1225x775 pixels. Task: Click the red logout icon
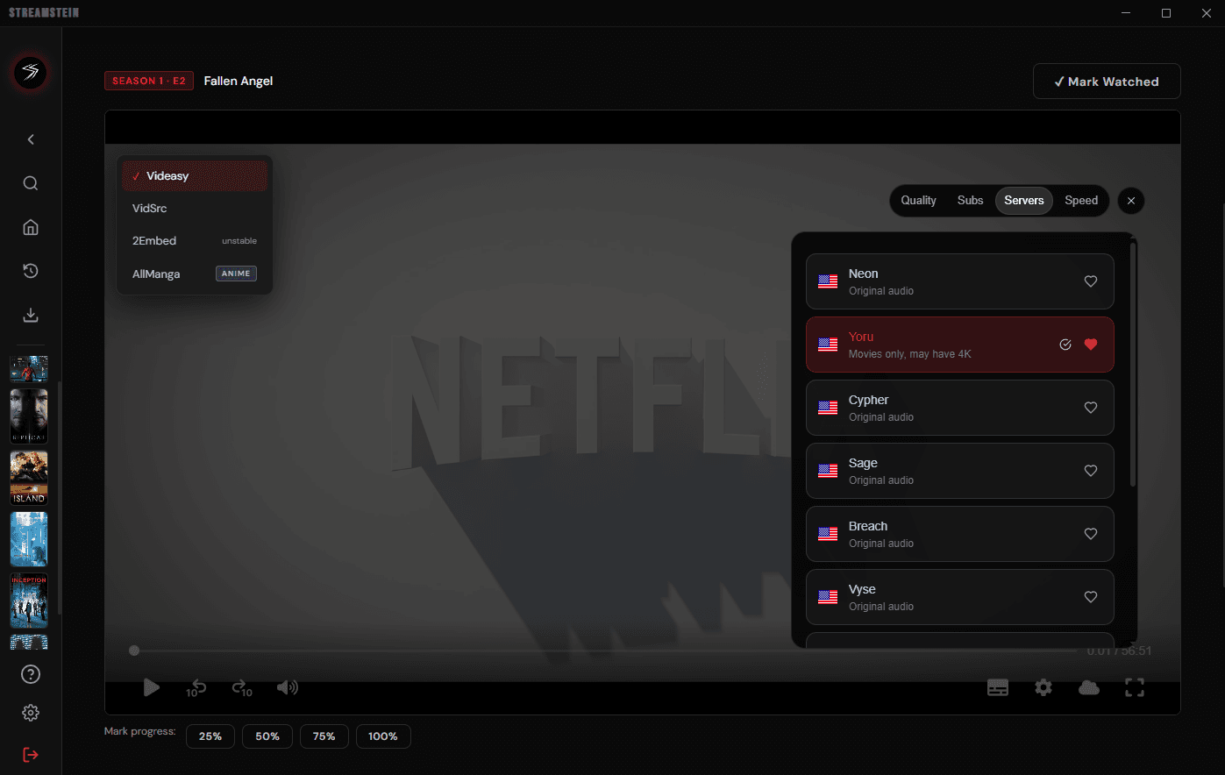coord(31,755)
